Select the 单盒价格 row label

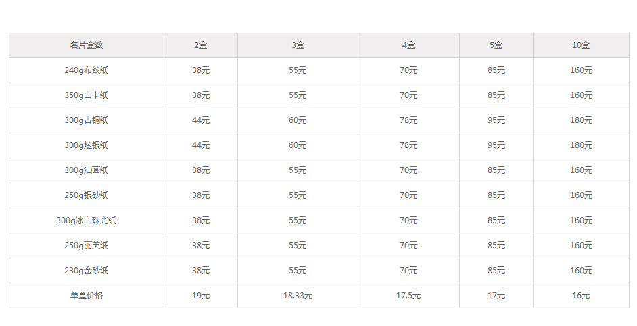(87, 296)
